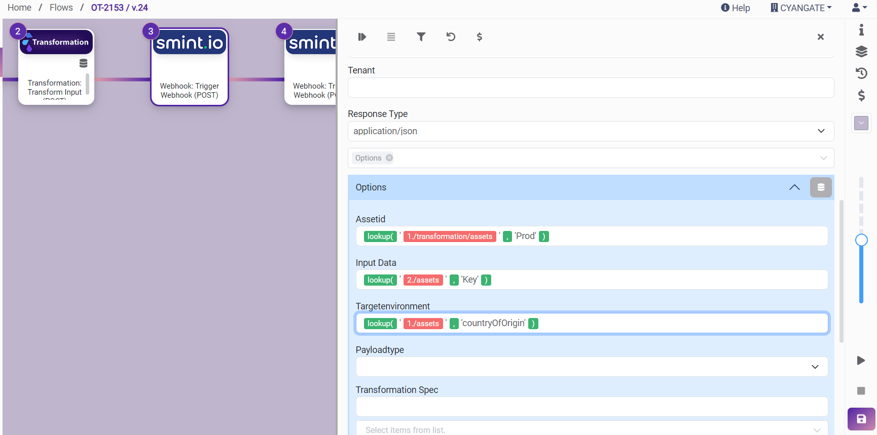Screen dimensions: 877x435
Task: Click the list lines icon in panel toolbar
Action: point(391,37)
